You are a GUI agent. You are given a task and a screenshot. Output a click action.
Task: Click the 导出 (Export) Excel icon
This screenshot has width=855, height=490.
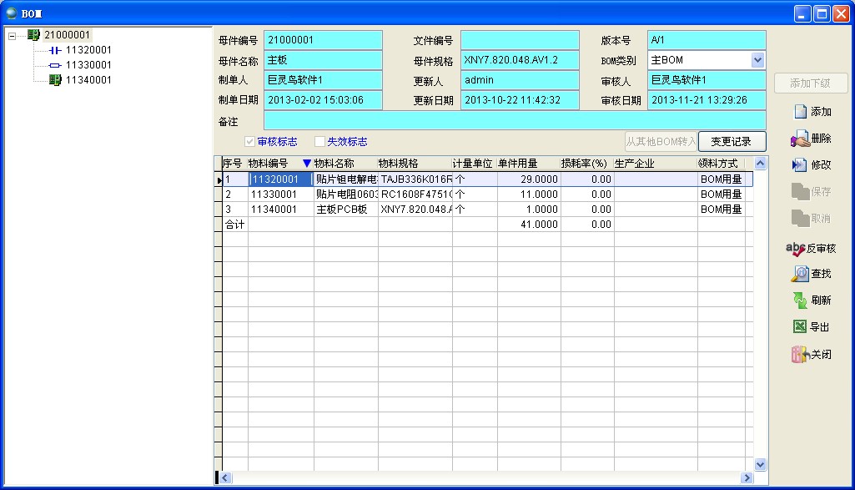800,327
